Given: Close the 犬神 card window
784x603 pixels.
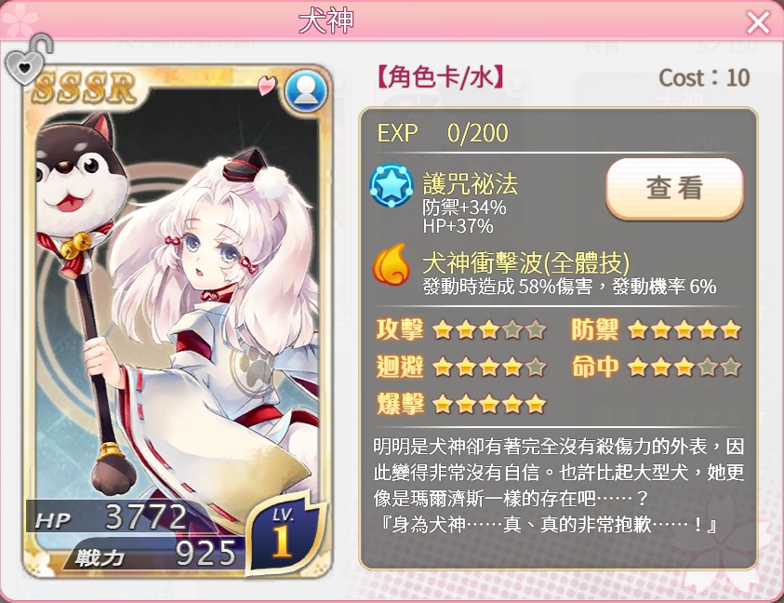Looking at the screenshot, I should coord(758,22).
